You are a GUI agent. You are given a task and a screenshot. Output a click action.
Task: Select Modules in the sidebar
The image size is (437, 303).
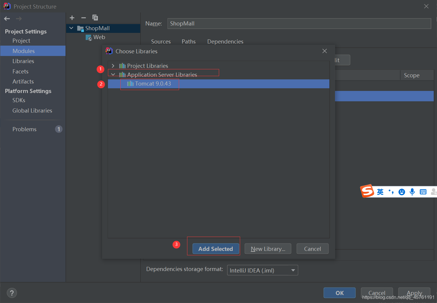pos(33,51)
